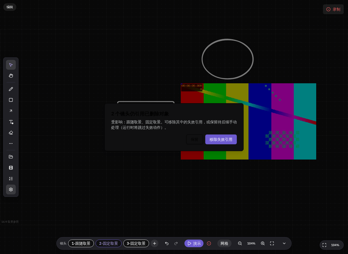348x254 pixels.
Task: Switch to shot 3·固定取景
Action: tap(136, 243)
